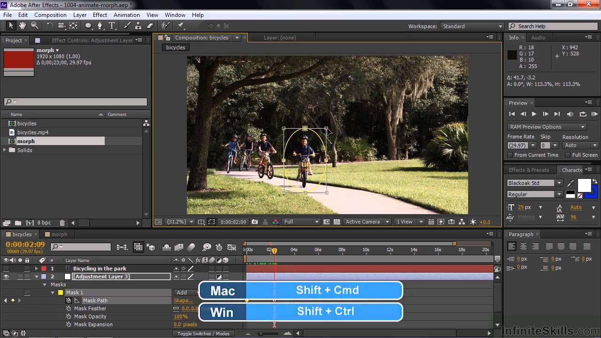Open Graph Editor in timeline
The width and height of the screenshot is (601, 338).
click(231, 247)
